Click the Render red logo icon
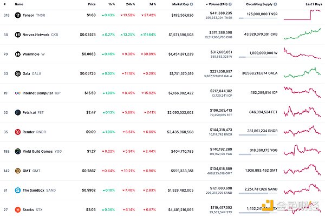325x217 pixels. [18, 132]
